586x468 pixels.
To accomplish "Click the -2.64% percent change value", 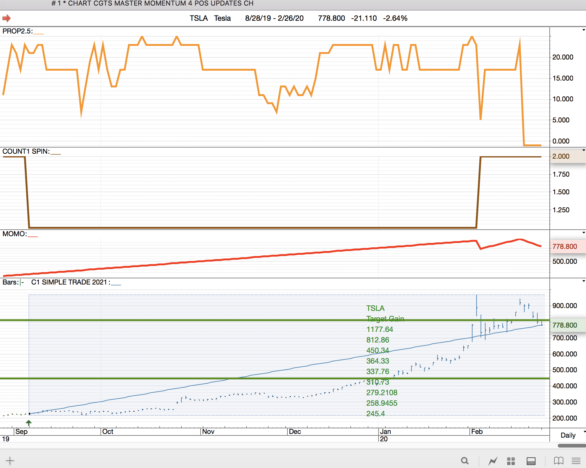I will pos(395,18).
